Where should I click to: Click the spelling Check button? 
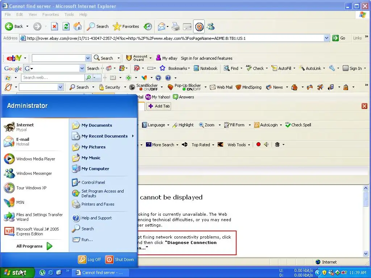point(255,68)
